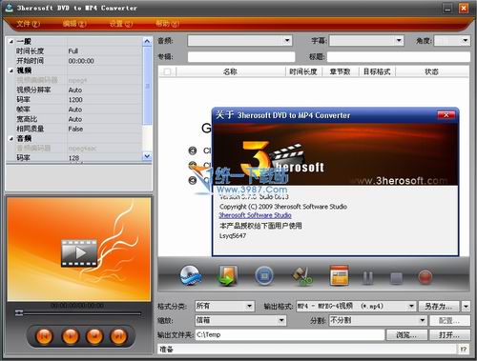477x361 pixels.
Task: Open the 格式分类 dropdown showing 所有
Action: [224, 306]
